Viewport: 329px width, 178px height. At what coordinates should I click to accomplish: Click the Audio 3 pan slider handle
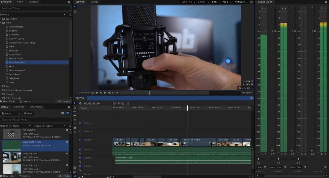coord(298,159)
